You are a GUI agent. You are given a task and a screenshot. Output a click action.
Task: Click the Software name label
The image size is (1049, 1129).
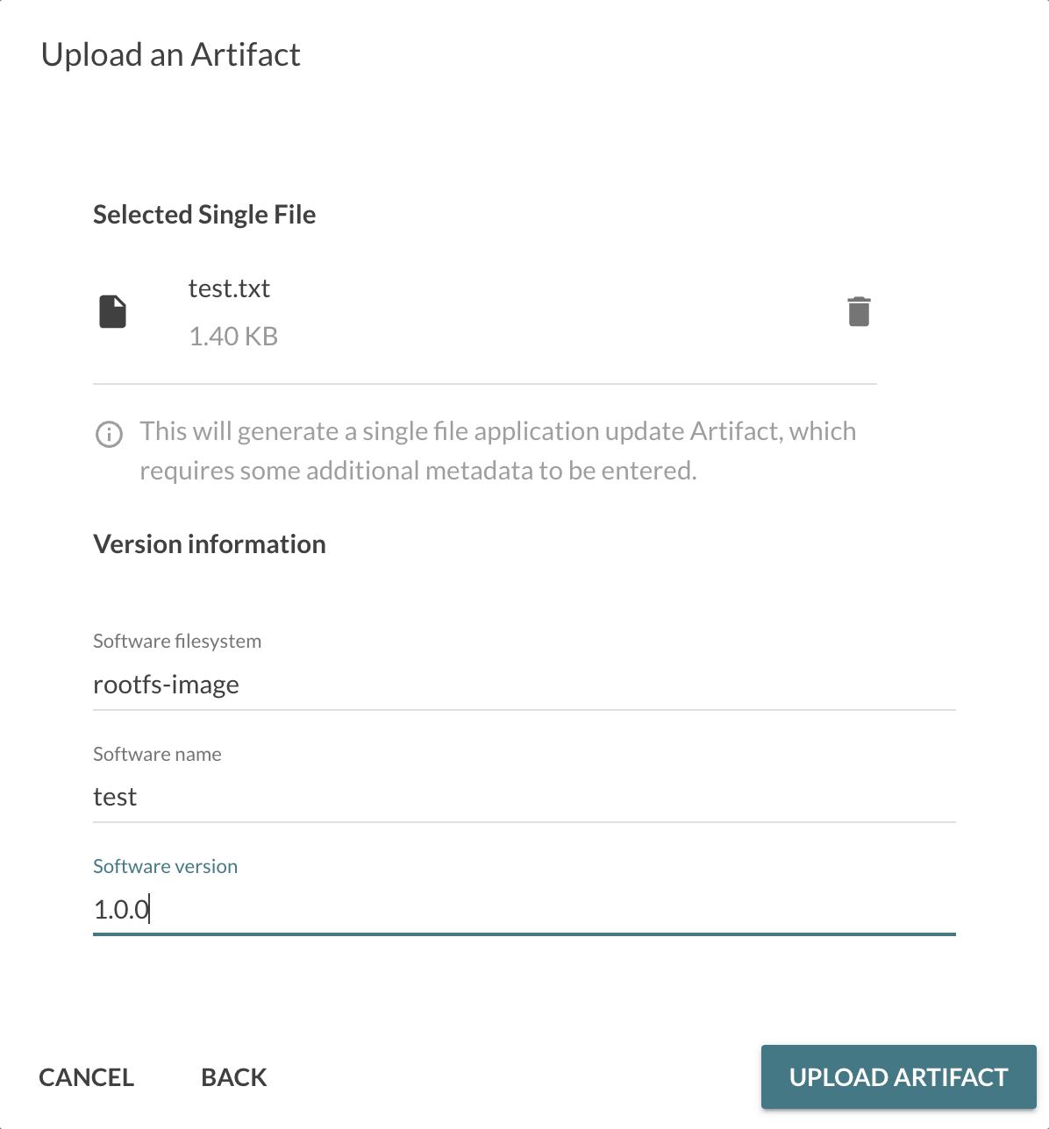point(157,754)
